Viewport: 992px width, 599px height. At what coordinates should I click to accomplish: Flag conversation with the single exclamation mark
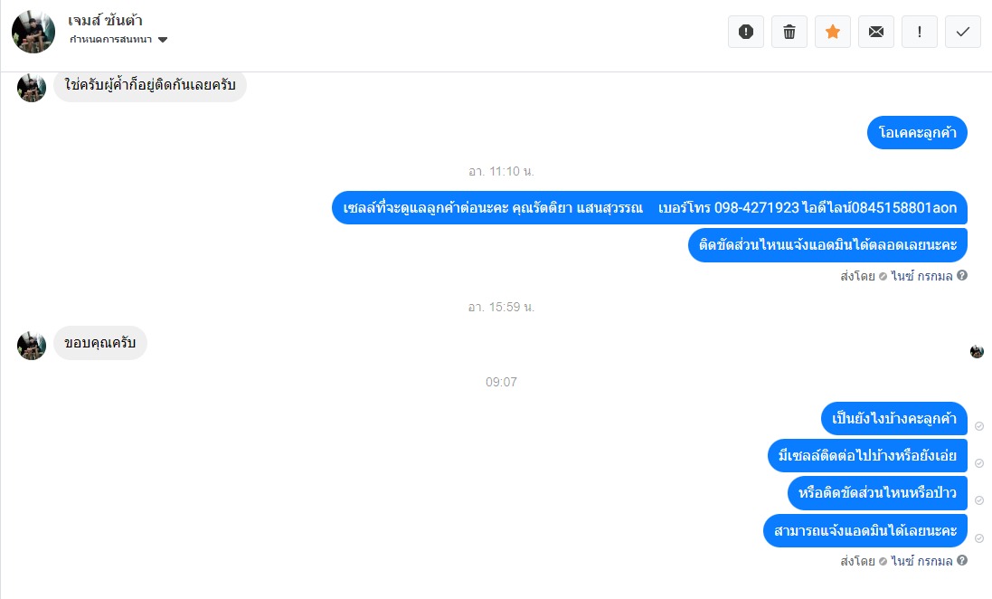pos(920,32)
